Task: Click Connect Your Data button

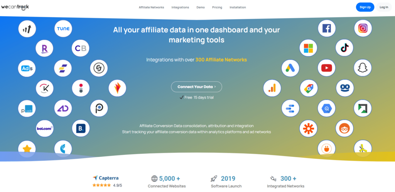Action: point(196,87)
